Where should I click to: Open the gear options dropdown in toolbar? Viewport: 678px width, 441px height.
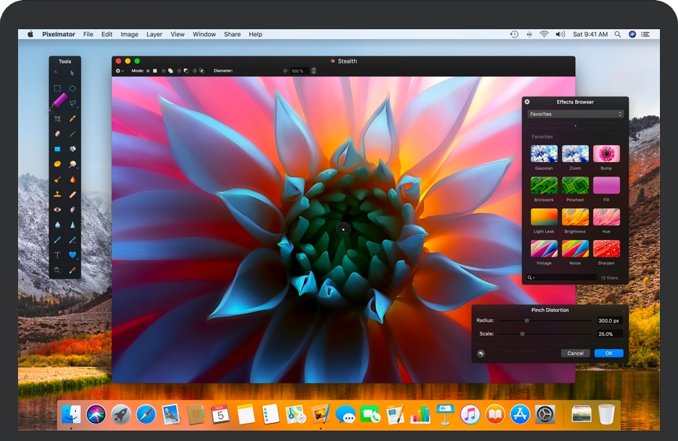120,71
